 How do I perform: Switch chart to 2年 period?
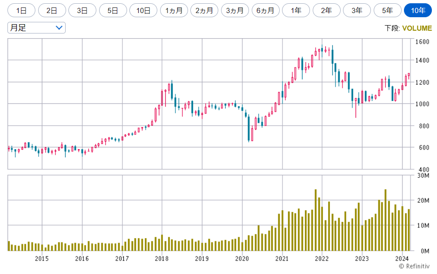(x=327, y=10)
